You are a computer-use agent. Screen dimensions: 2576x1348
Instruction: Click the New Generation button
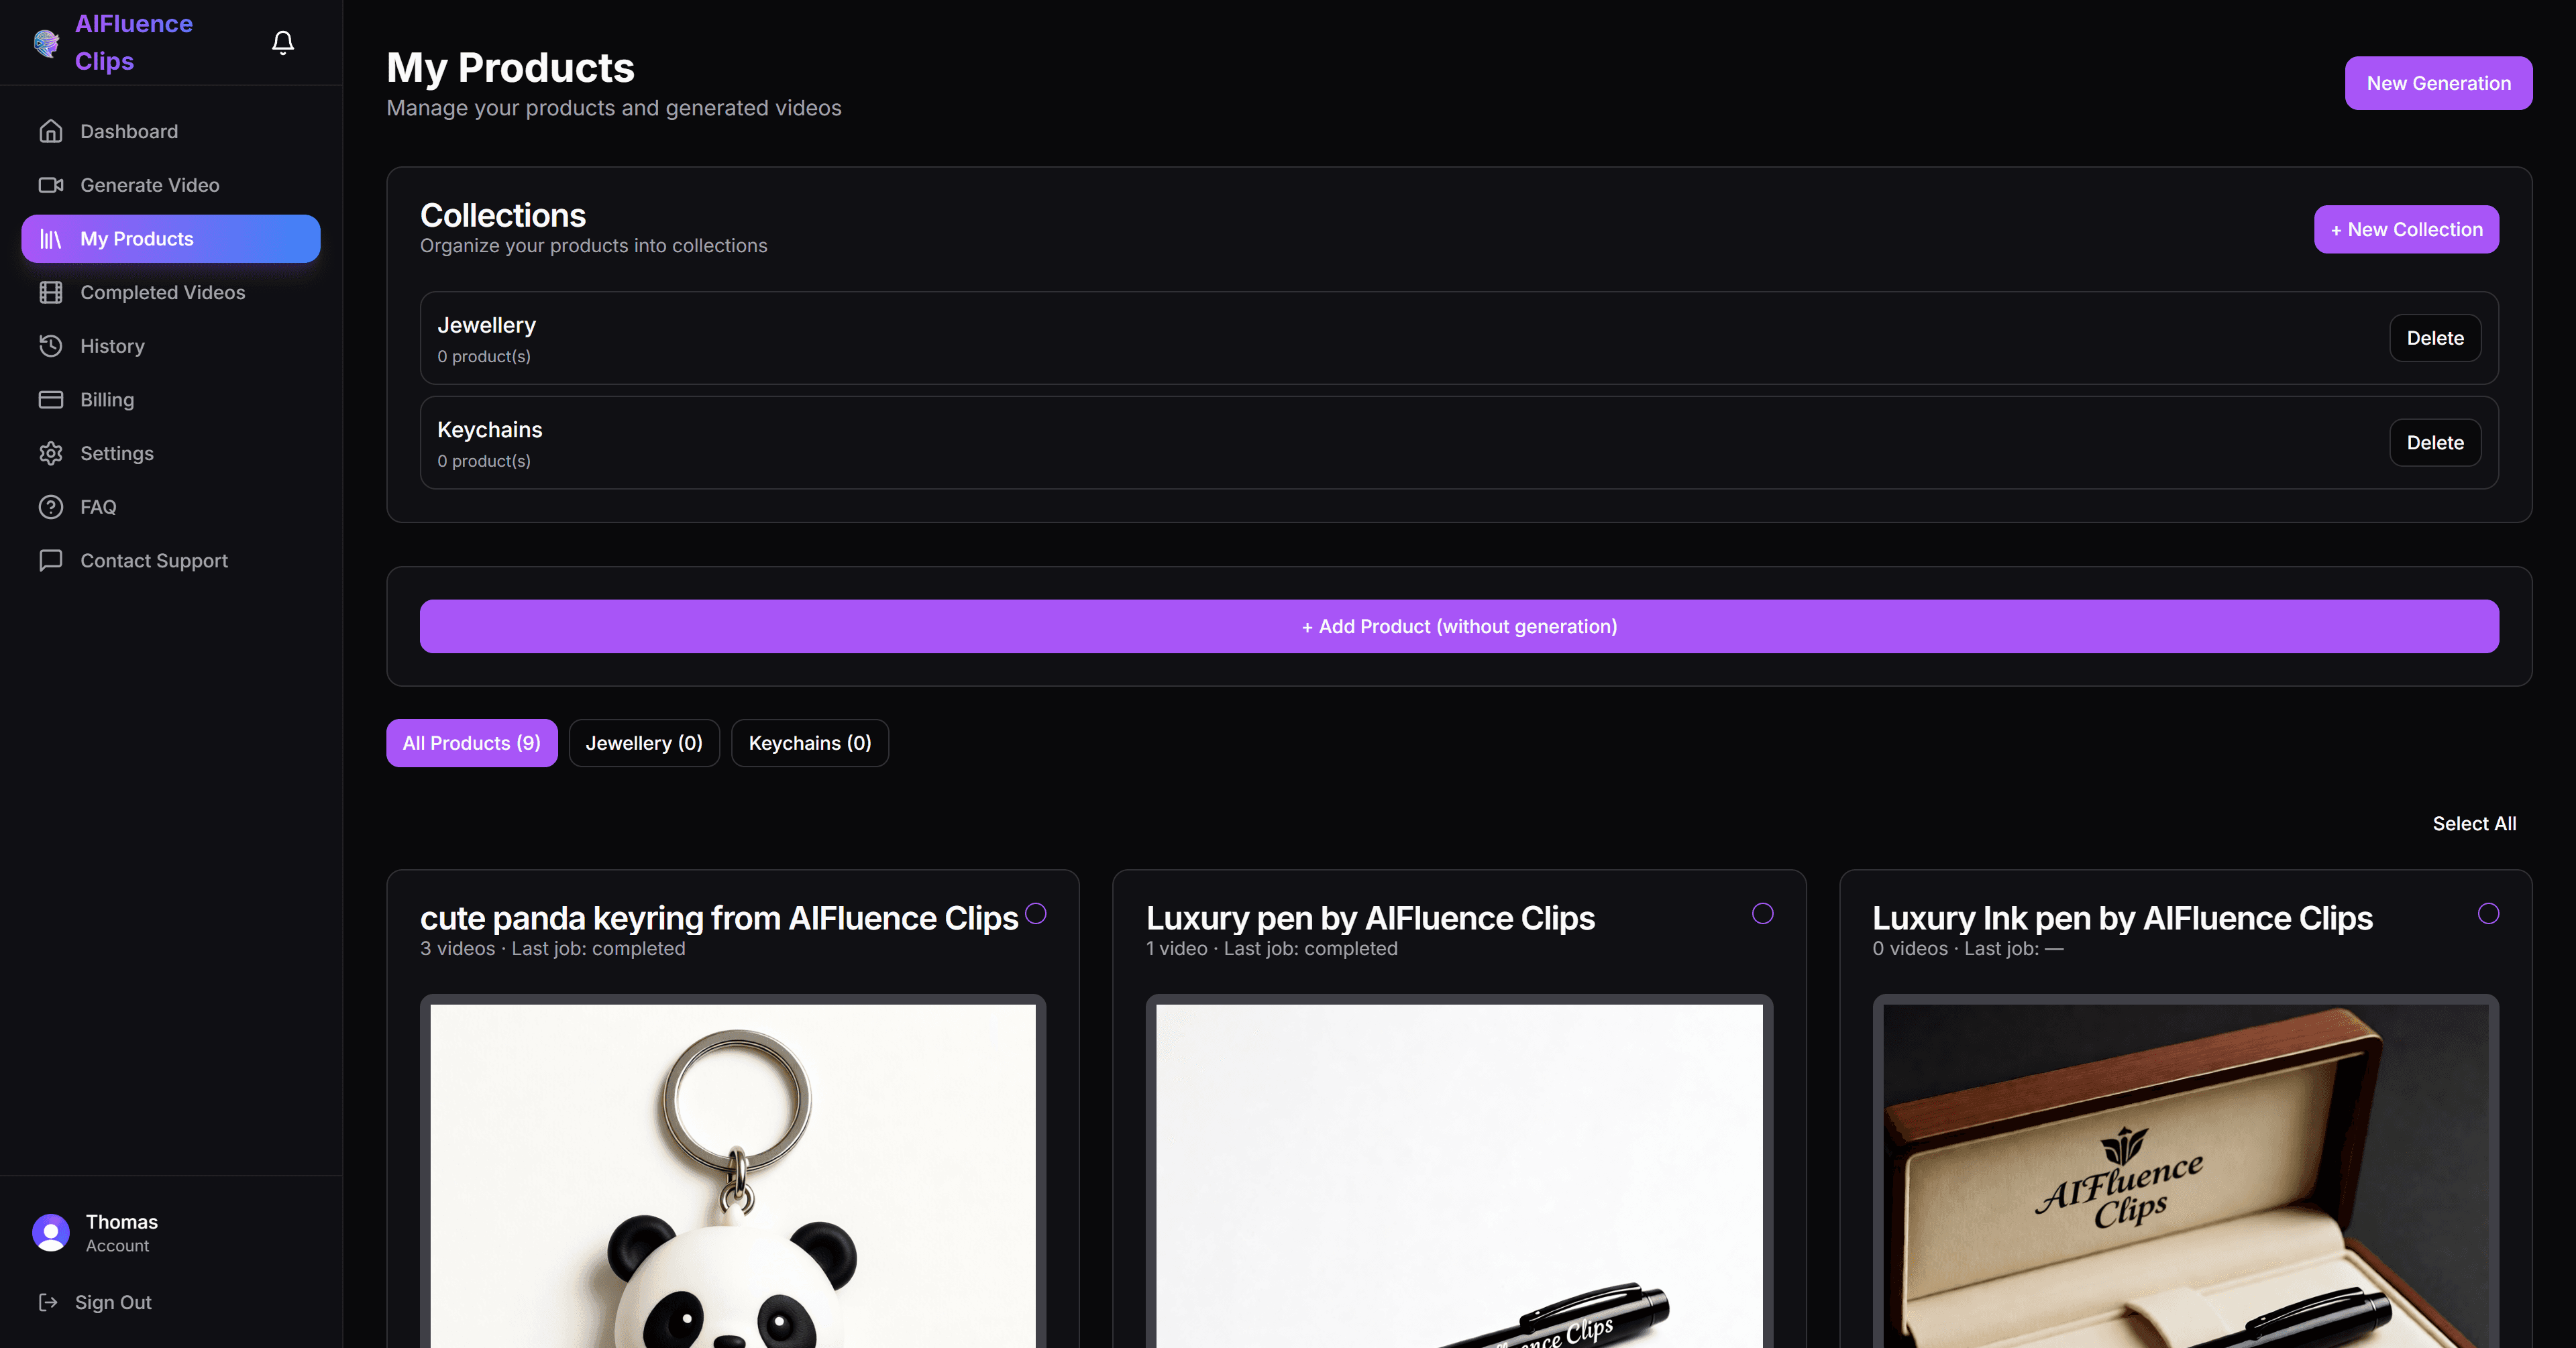2438,83
